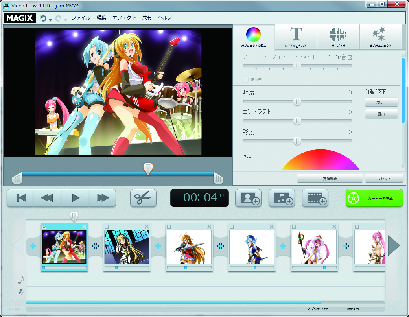Click the カラー auto-correct button

point(381,102)
